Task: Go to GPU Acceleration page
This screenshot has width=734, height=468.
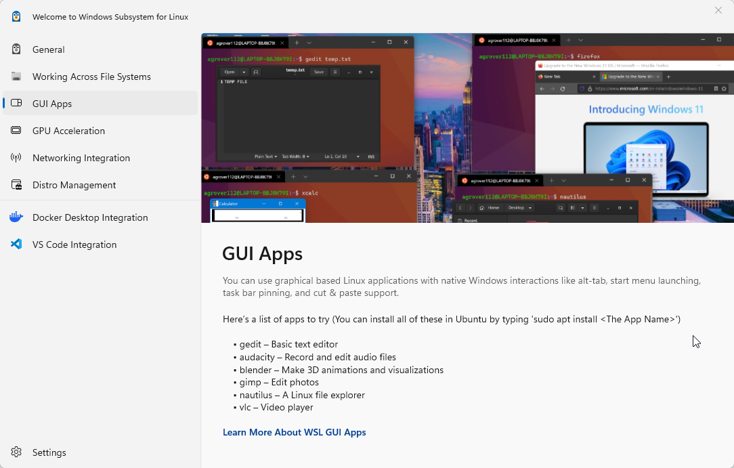Action: click(x=68, y=131)
